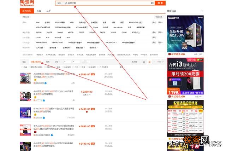This screenshot has height=151, width=226.
Task: Click Tmall badge on ¥5999.00 listing
Action: coord(35,132)
